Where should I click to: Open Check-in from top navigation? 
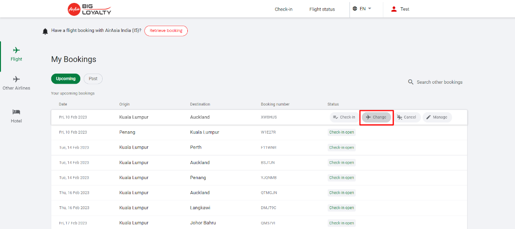pos(284,9)
